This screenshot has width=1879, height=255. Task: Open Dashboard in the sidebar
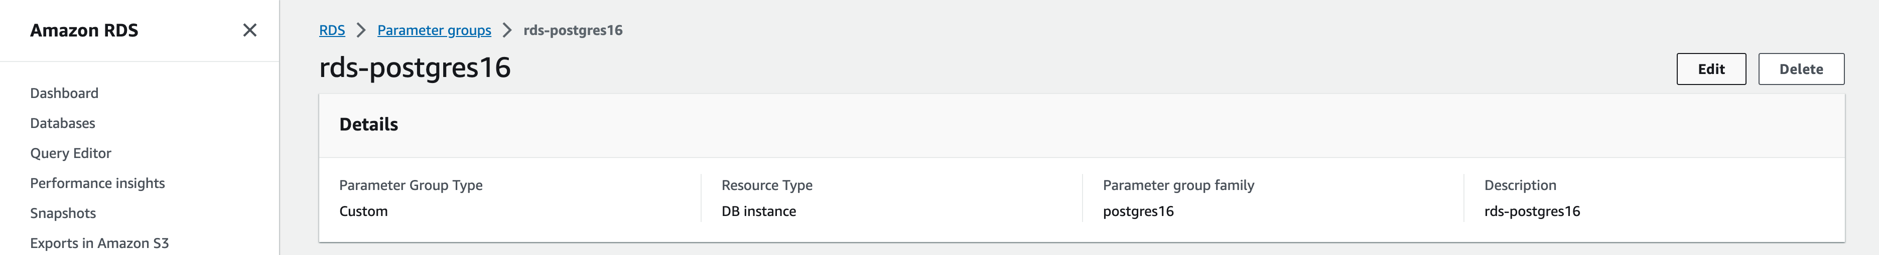click(x=64, y=93)
